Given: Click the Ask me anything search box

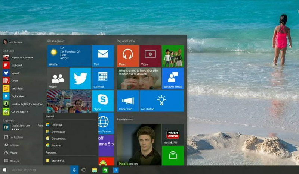Looking at the screenshot, I should point(39,170).
